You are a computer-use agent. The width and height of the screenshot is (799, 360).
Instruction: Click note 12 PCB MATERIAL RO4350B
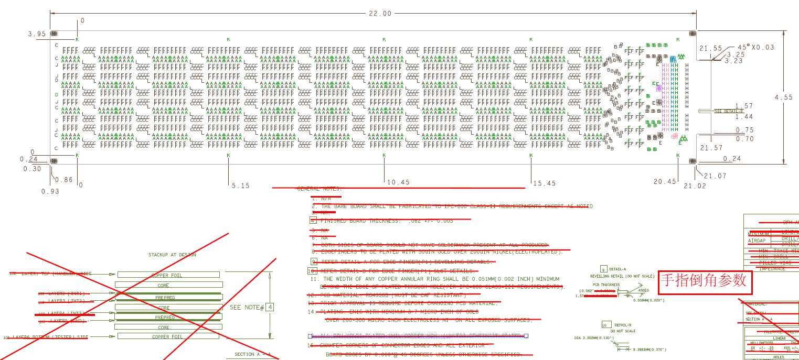click(387, 295)
